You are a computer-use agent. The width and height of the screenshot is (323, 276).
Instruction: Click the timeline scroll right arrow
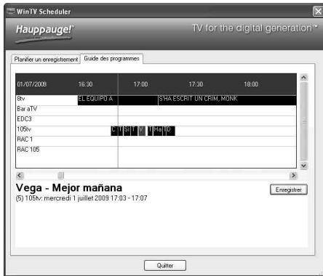point(293,175)
